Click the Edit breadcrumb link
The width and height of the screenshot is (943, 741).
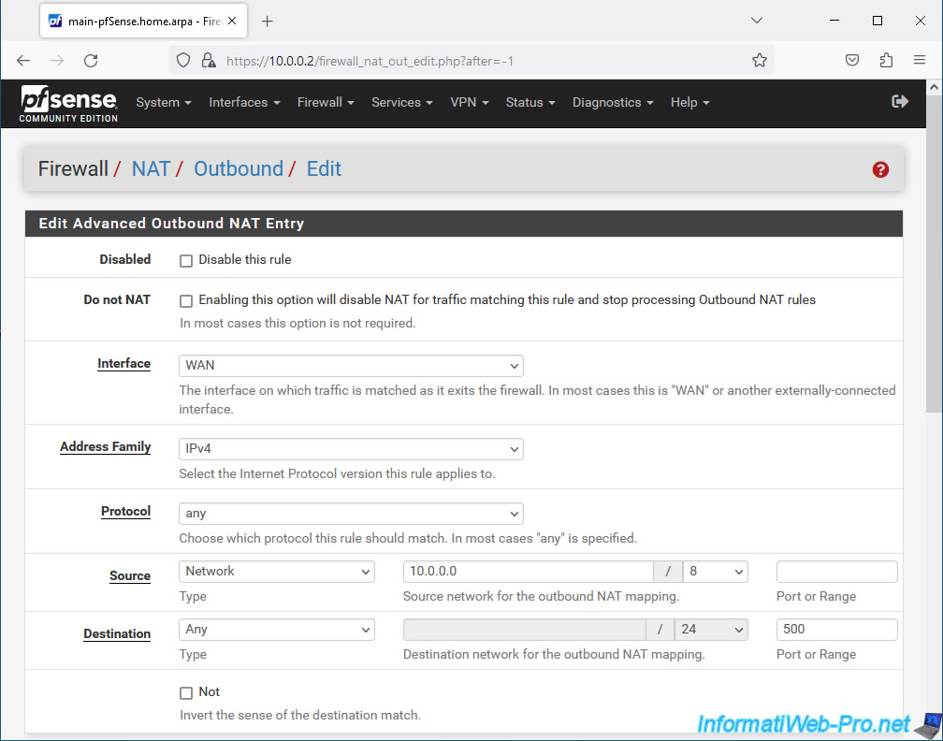point(324,169)
